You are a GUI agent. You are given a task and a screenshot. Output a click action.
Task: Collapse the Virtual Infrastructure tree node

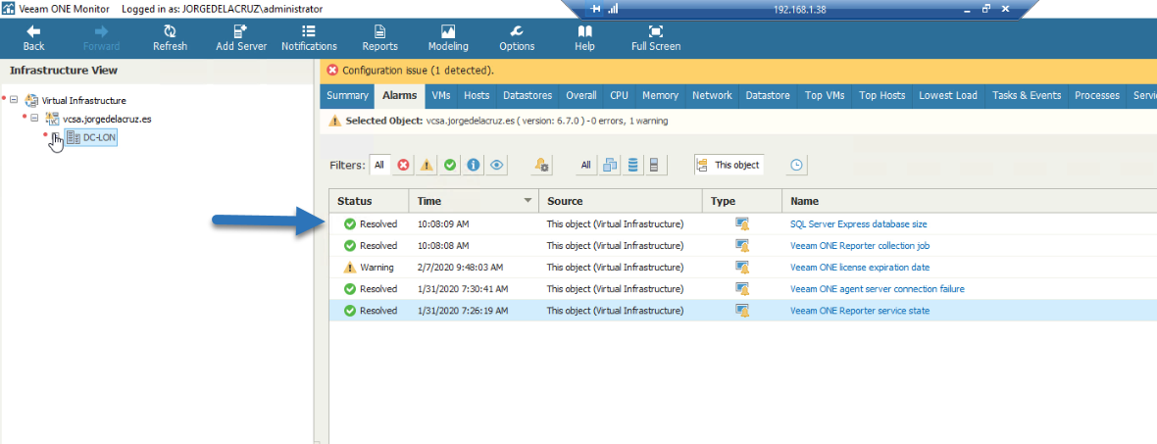pos(14,100)
